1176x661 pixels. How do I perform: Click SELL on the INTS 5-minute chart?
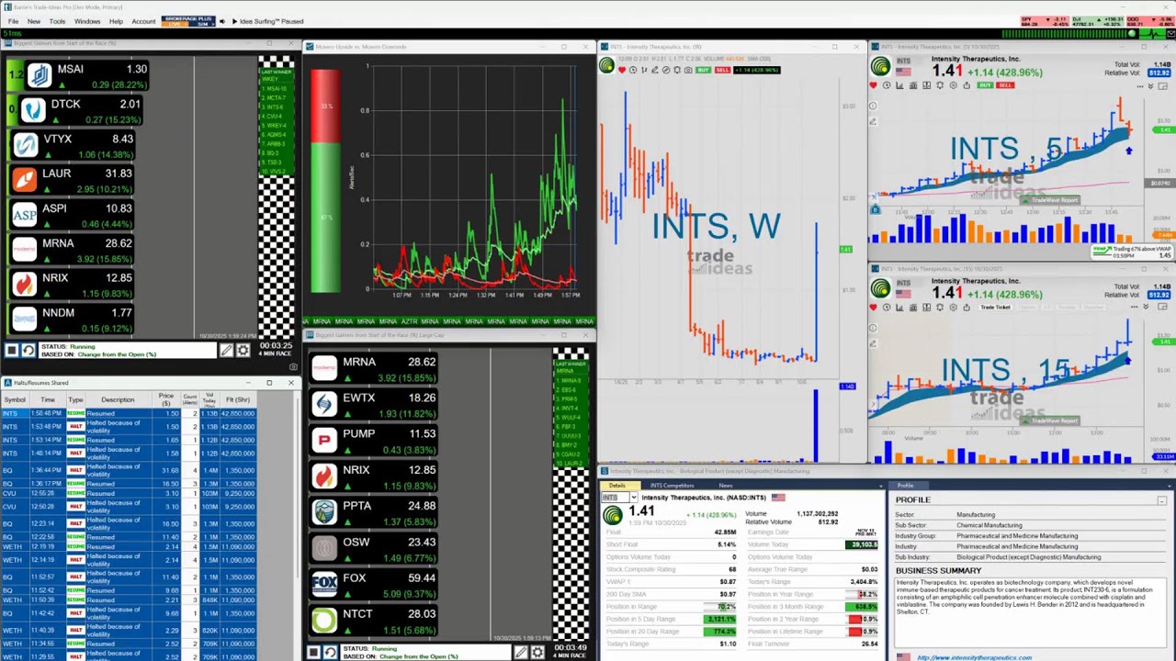point(1006,85)
